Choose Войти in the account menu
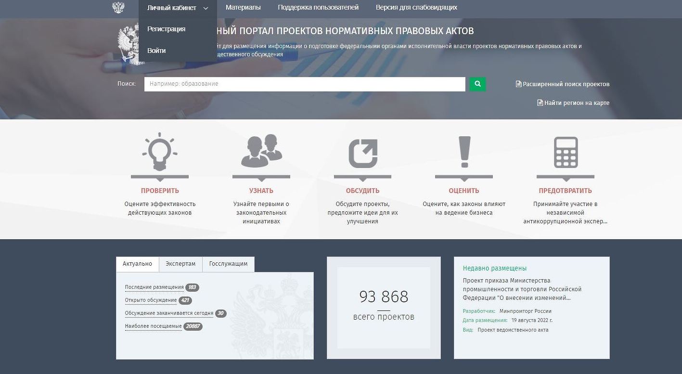 (x=156, y=51)
